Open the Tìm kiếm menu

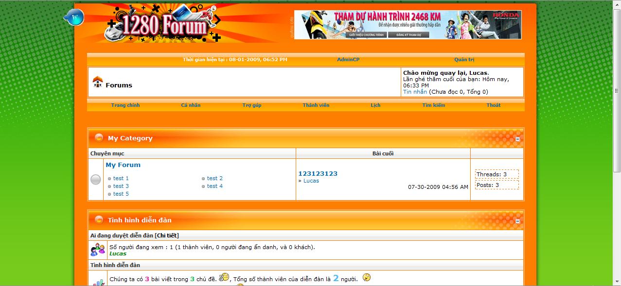coord(433,105)
